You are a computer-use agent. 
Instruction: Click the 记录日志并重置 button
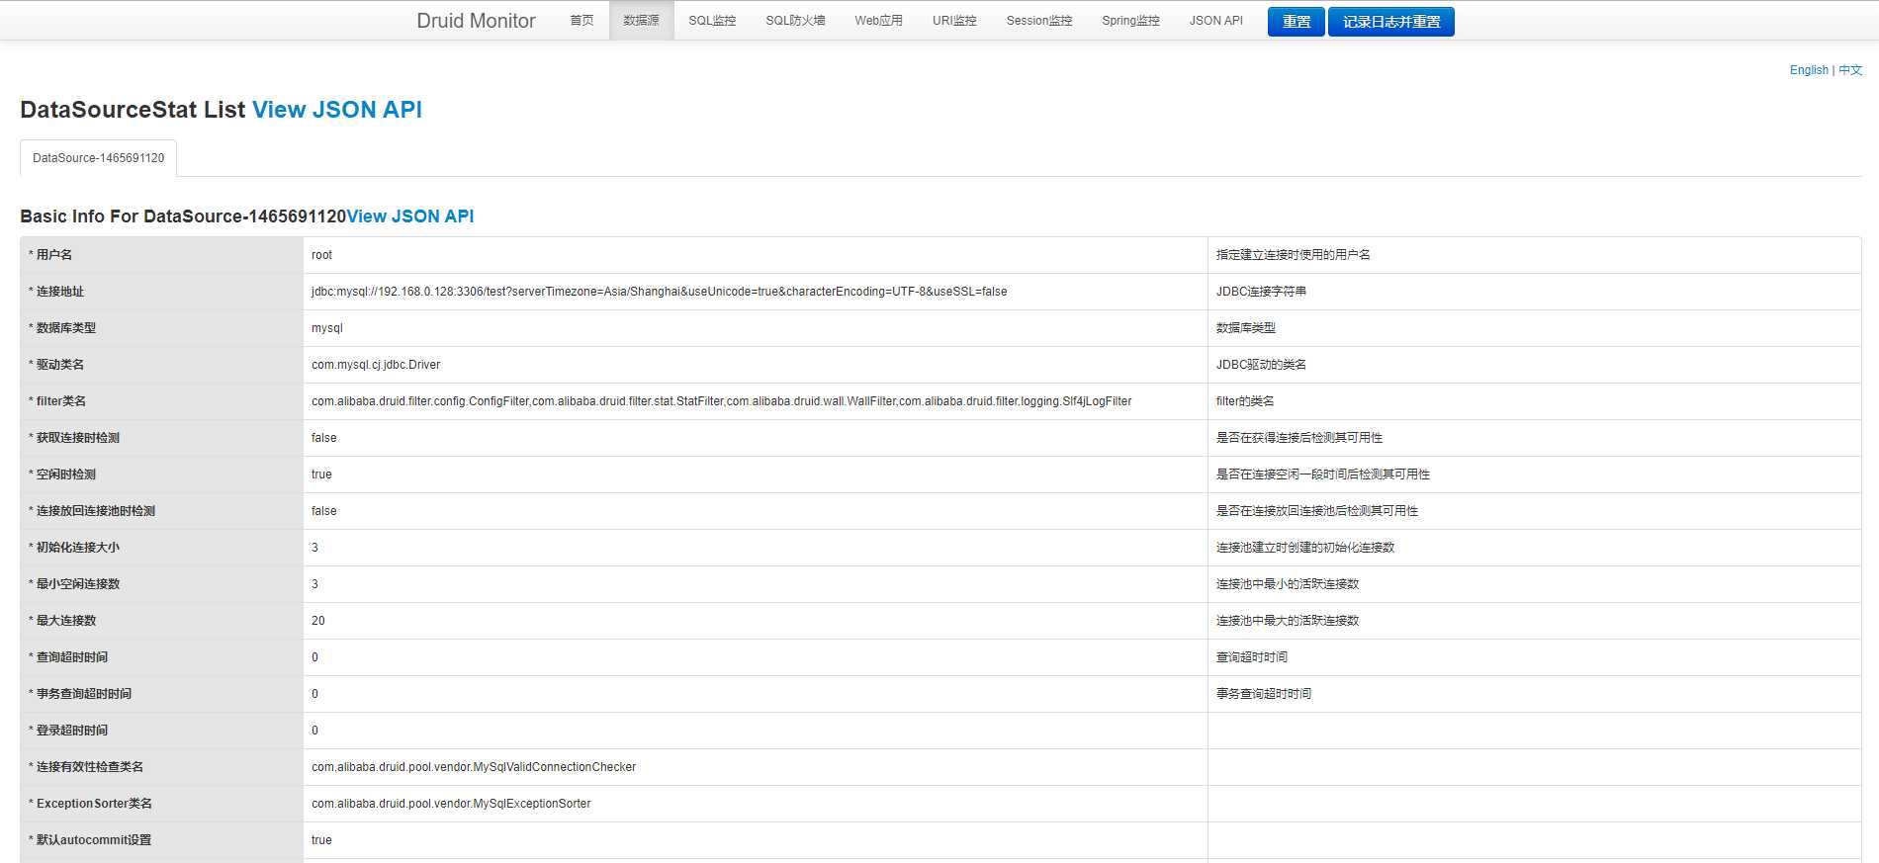coord(1390,22)
